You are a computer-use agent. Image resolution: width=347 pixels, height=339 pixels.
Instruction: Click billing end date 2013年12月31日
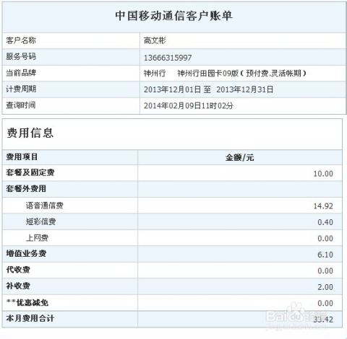tap(244, 89)
